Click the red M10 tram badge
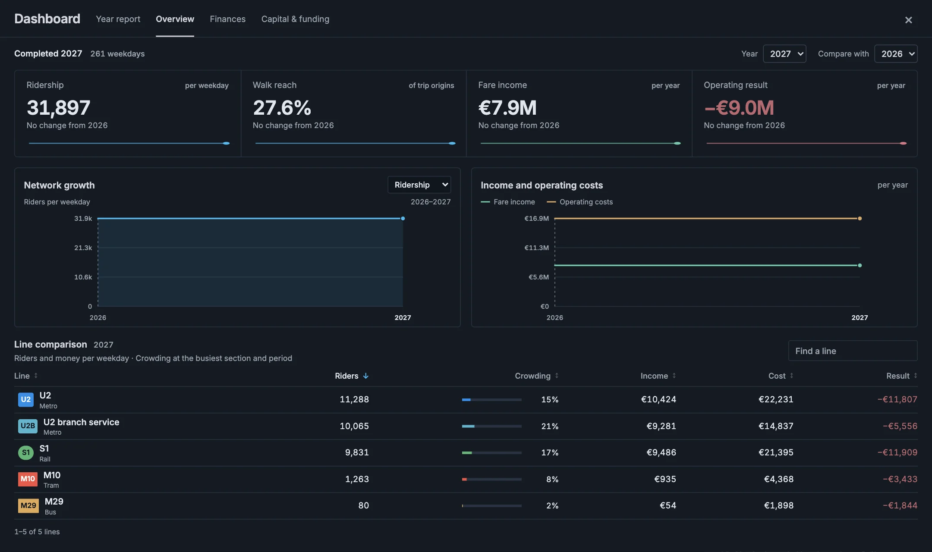Image resolution: width=932 pixels, height=552 pixels. (x=28, y=479)
